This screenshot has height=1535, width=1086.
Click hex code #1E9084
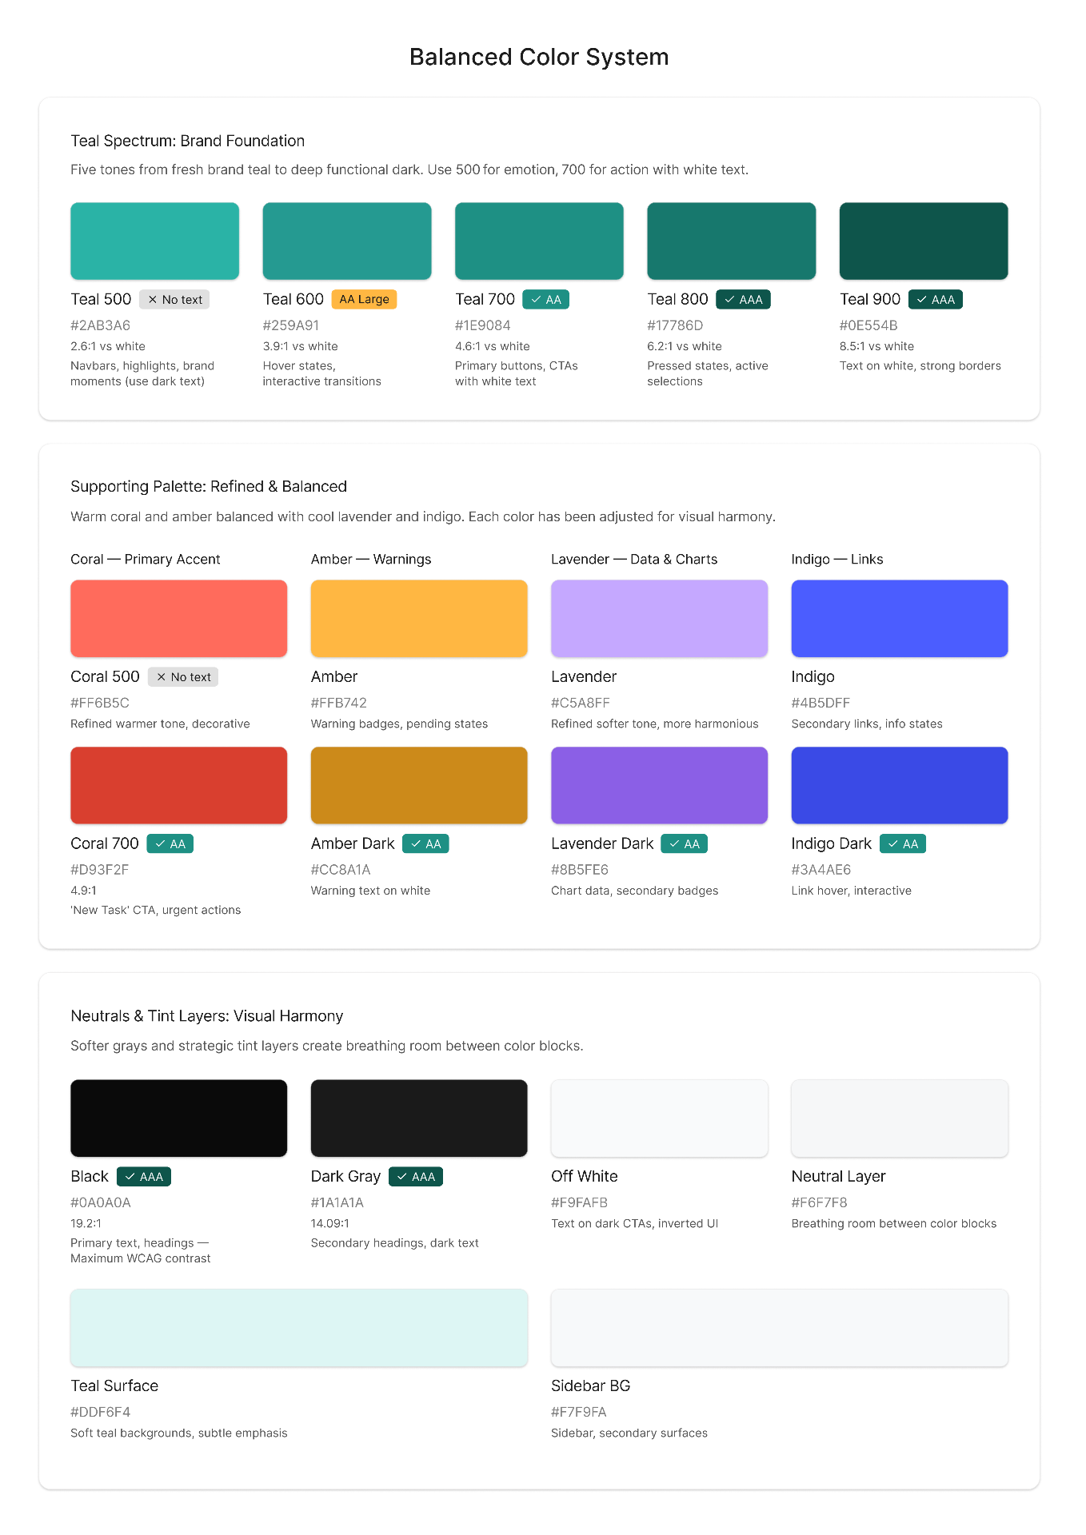click(x=483, y=325)
